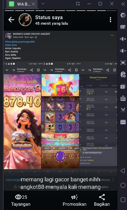Expand the tab list dropdown chevron
Image resolution: width=127 pixels, height=210 pixels.
pos(43,4)
